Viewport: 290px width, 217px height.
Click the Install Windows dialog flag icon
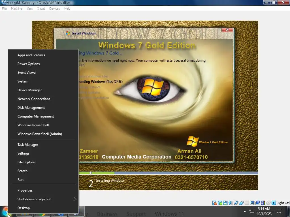(68, 33)
